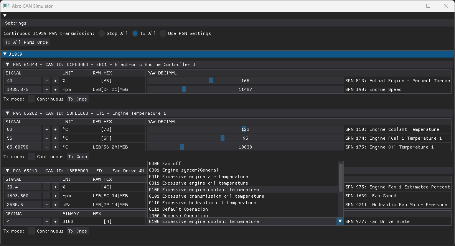Collapse the Settings panel disclosure triangle

click(5, 15)
